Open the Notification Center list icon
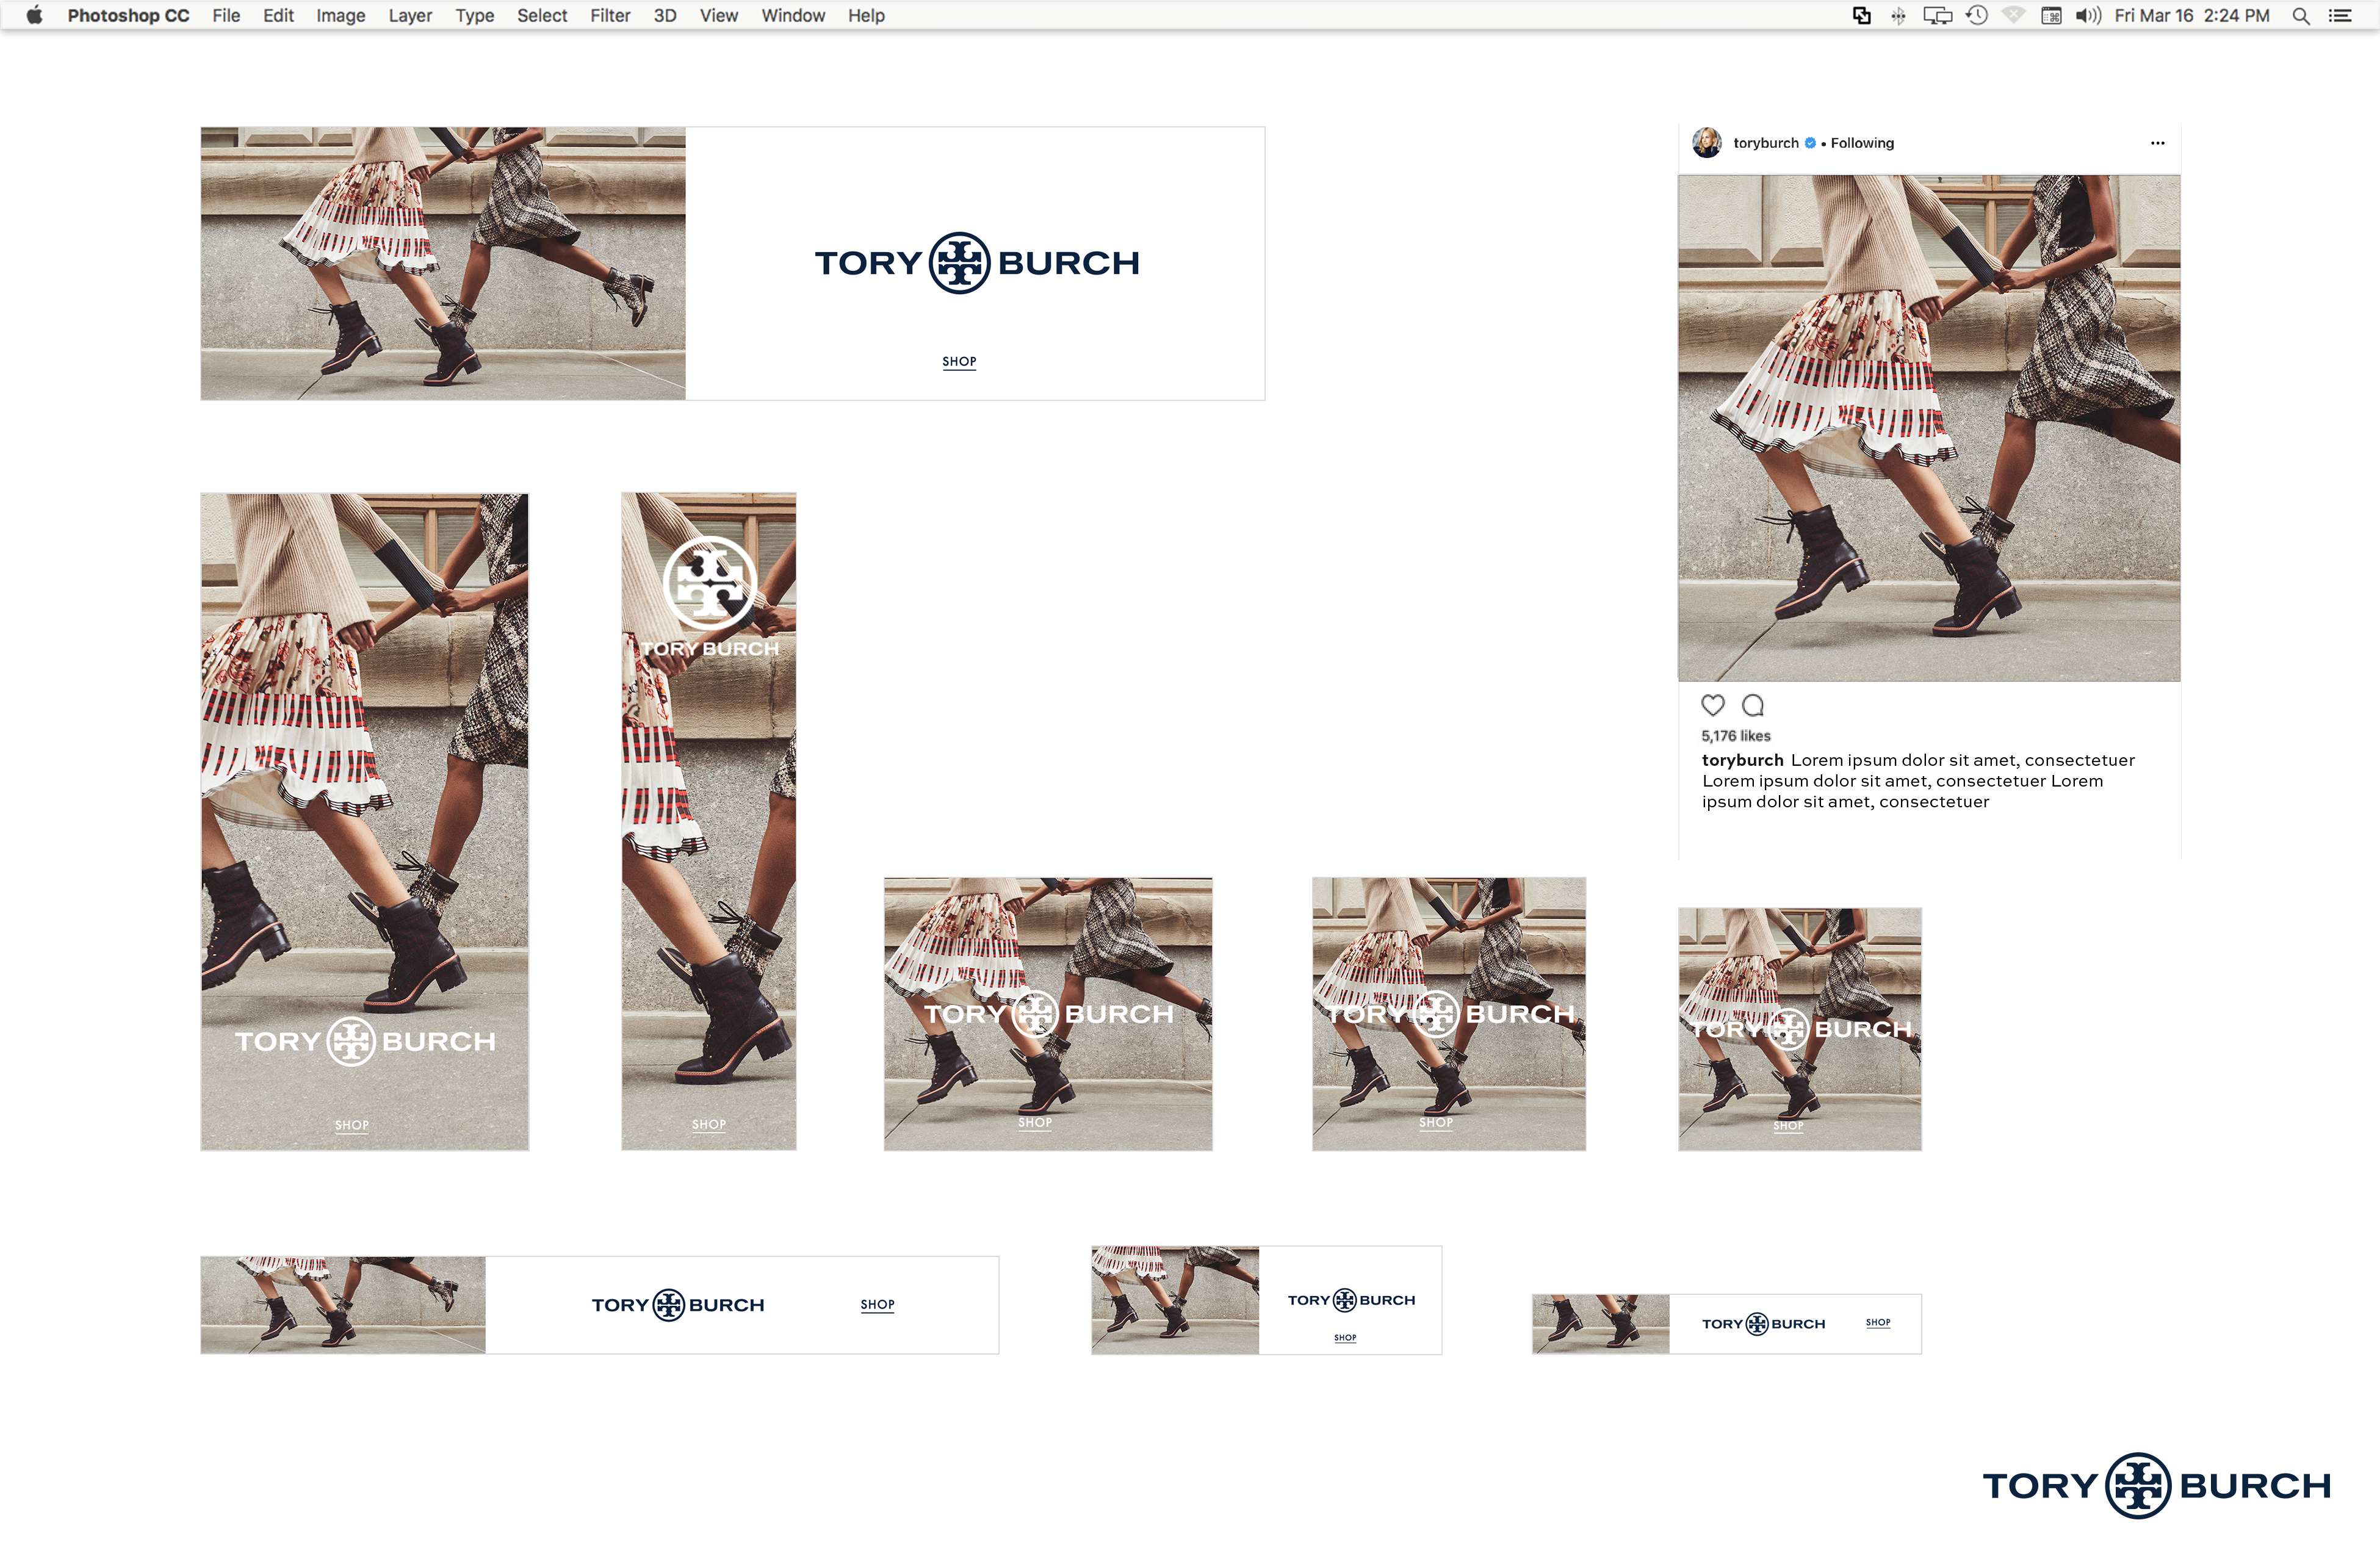This screenshot has width=2380, height=1567. [x=2340, y=15]
